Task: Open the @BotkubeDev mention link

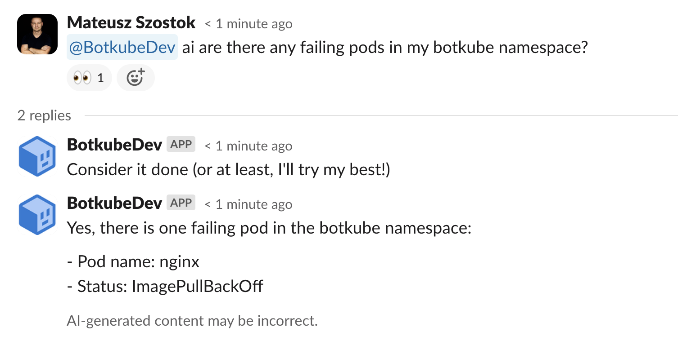Action: [122, 47]
